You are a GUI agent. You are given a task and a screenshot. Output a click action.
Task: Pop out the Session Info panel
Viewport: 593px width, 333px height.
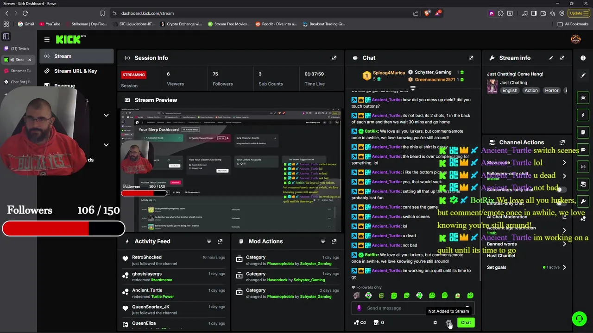pyautogui.click(x=334, y=58)
